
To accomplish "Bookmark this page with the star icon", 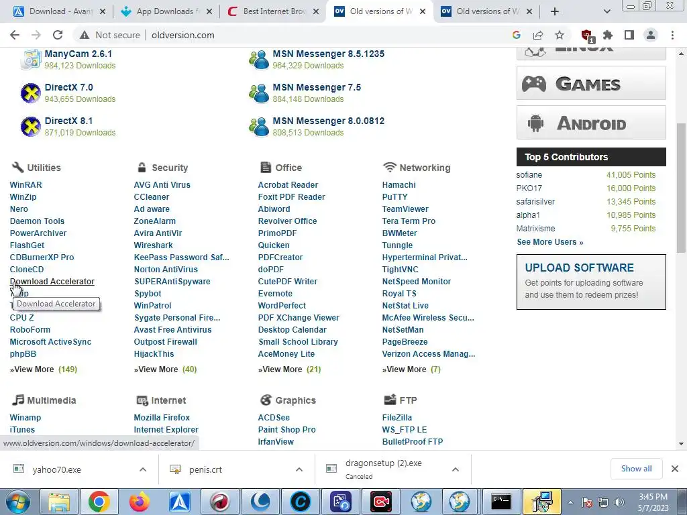I will tap(560, 35).
